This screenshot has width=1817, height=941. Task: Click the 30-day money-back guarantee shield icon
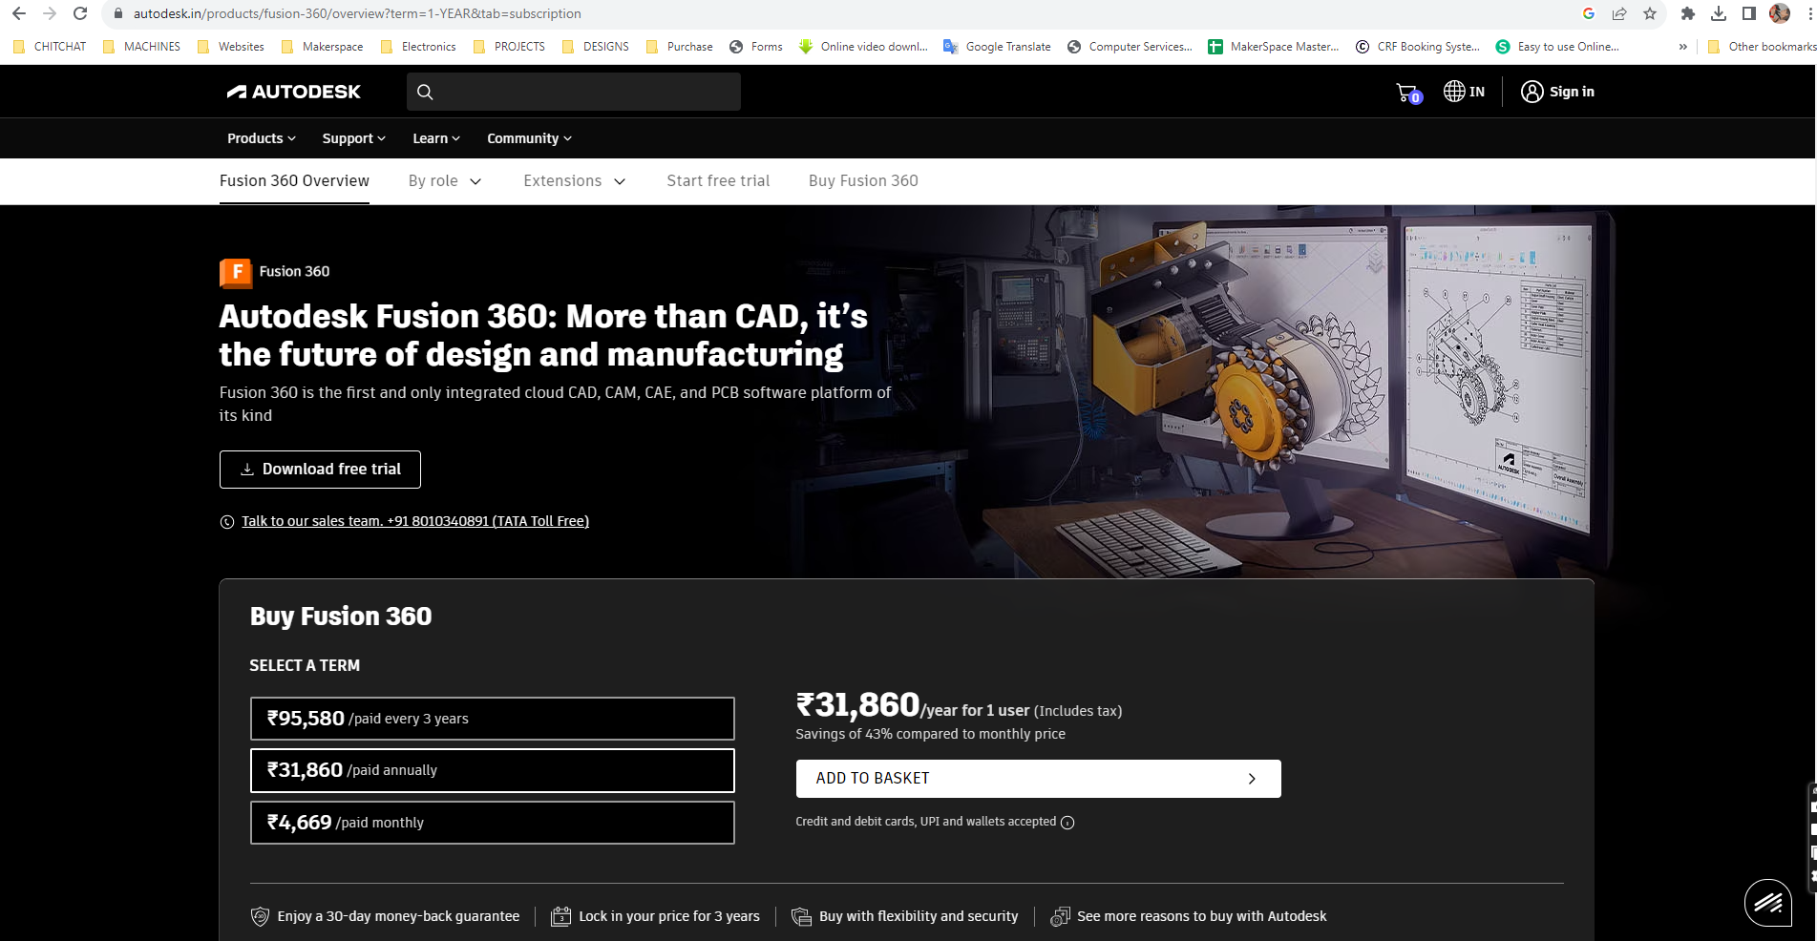(x=260, y=916)
